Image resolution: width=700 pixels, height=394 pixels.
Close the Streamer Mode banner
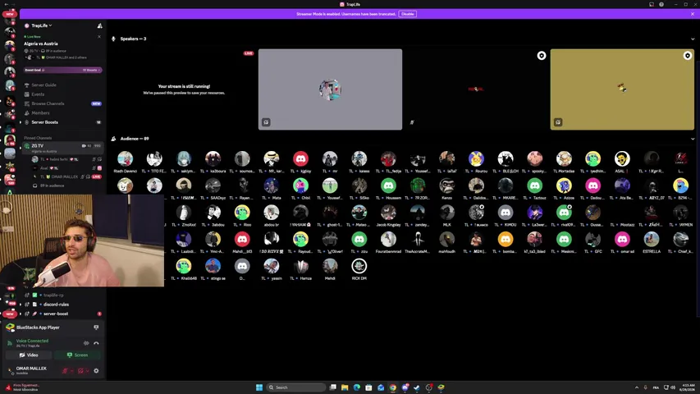pos(693,14)
